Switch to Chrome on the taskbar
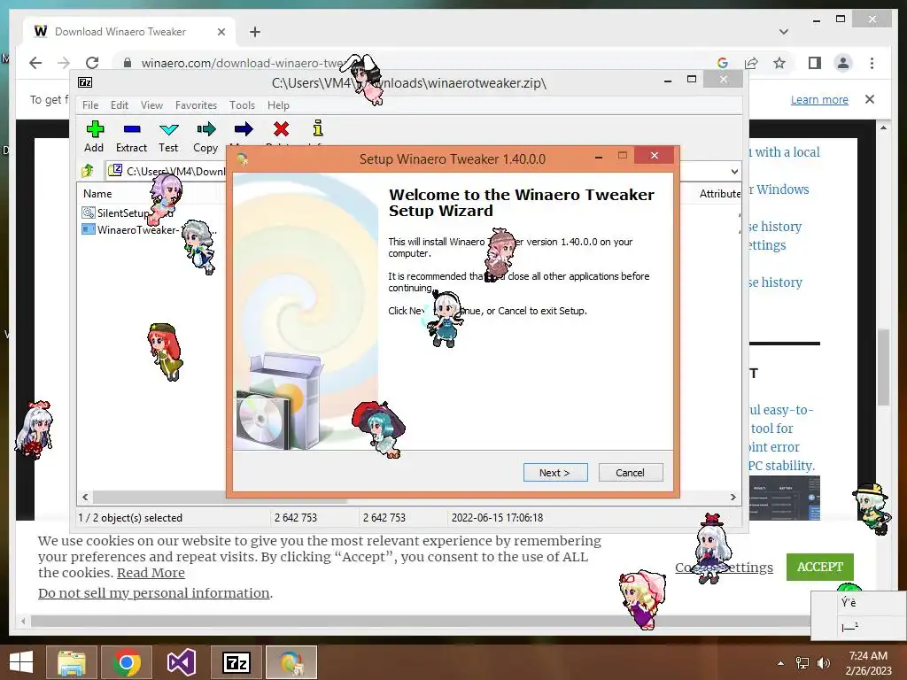907x680 pixels. coord(127,662)
